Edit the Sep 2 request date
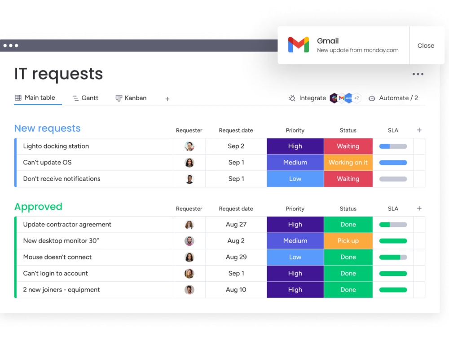 [236, 146]
